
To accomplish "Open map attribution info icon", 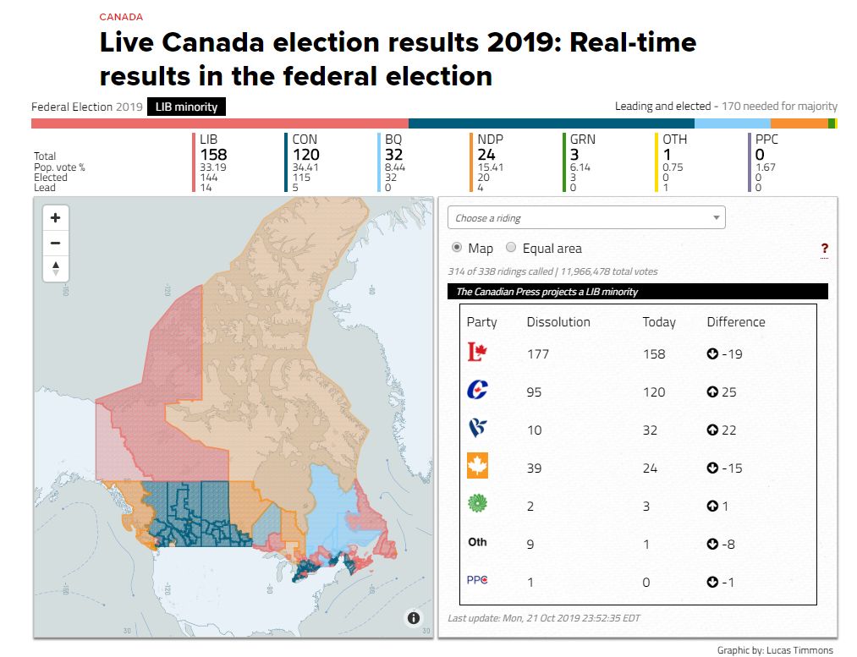I will (414, 617).
